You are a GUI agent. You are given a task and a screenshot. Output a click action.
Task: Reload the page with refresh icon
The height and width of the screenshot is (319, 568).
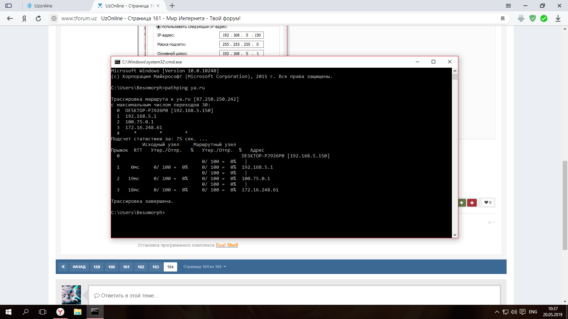(x=38, y=18)
